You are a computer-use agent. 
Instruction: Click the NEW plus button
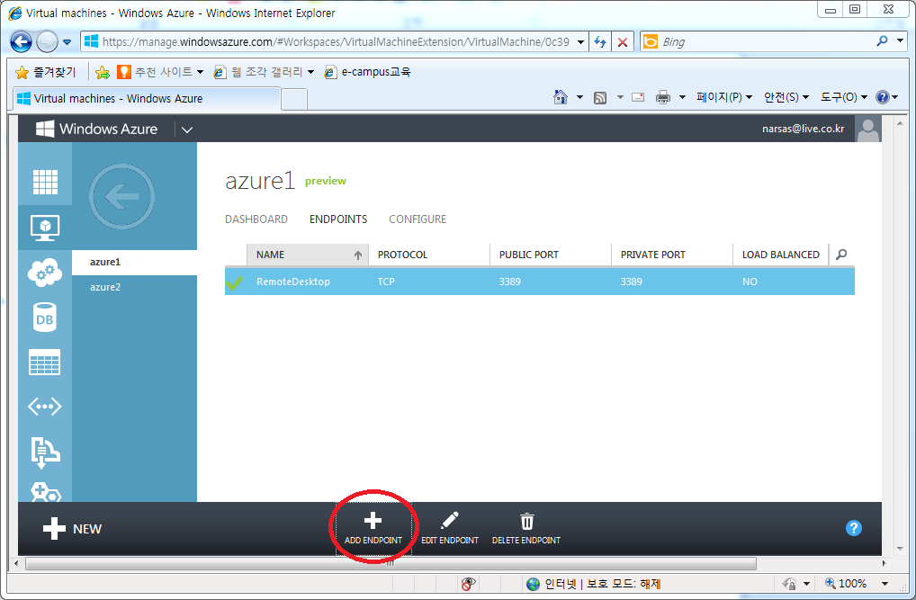[73, 529]
